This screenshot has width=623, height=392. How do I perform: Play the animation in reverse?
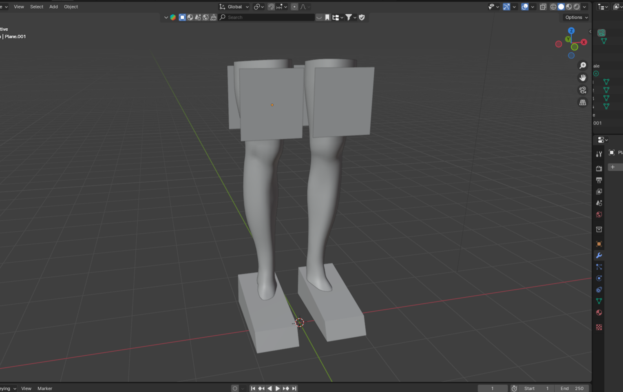tap(270, 388)
